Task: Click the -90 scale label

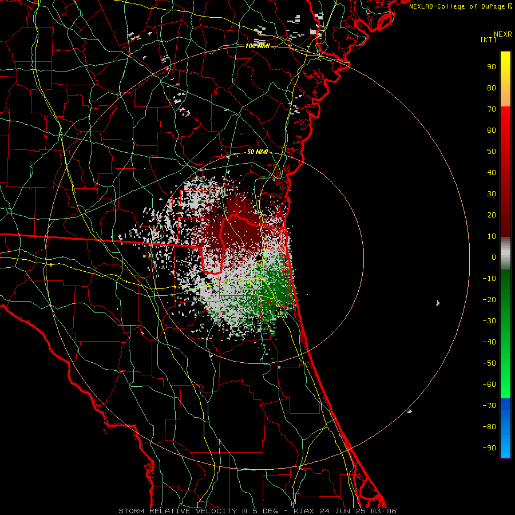Action: 489,447
